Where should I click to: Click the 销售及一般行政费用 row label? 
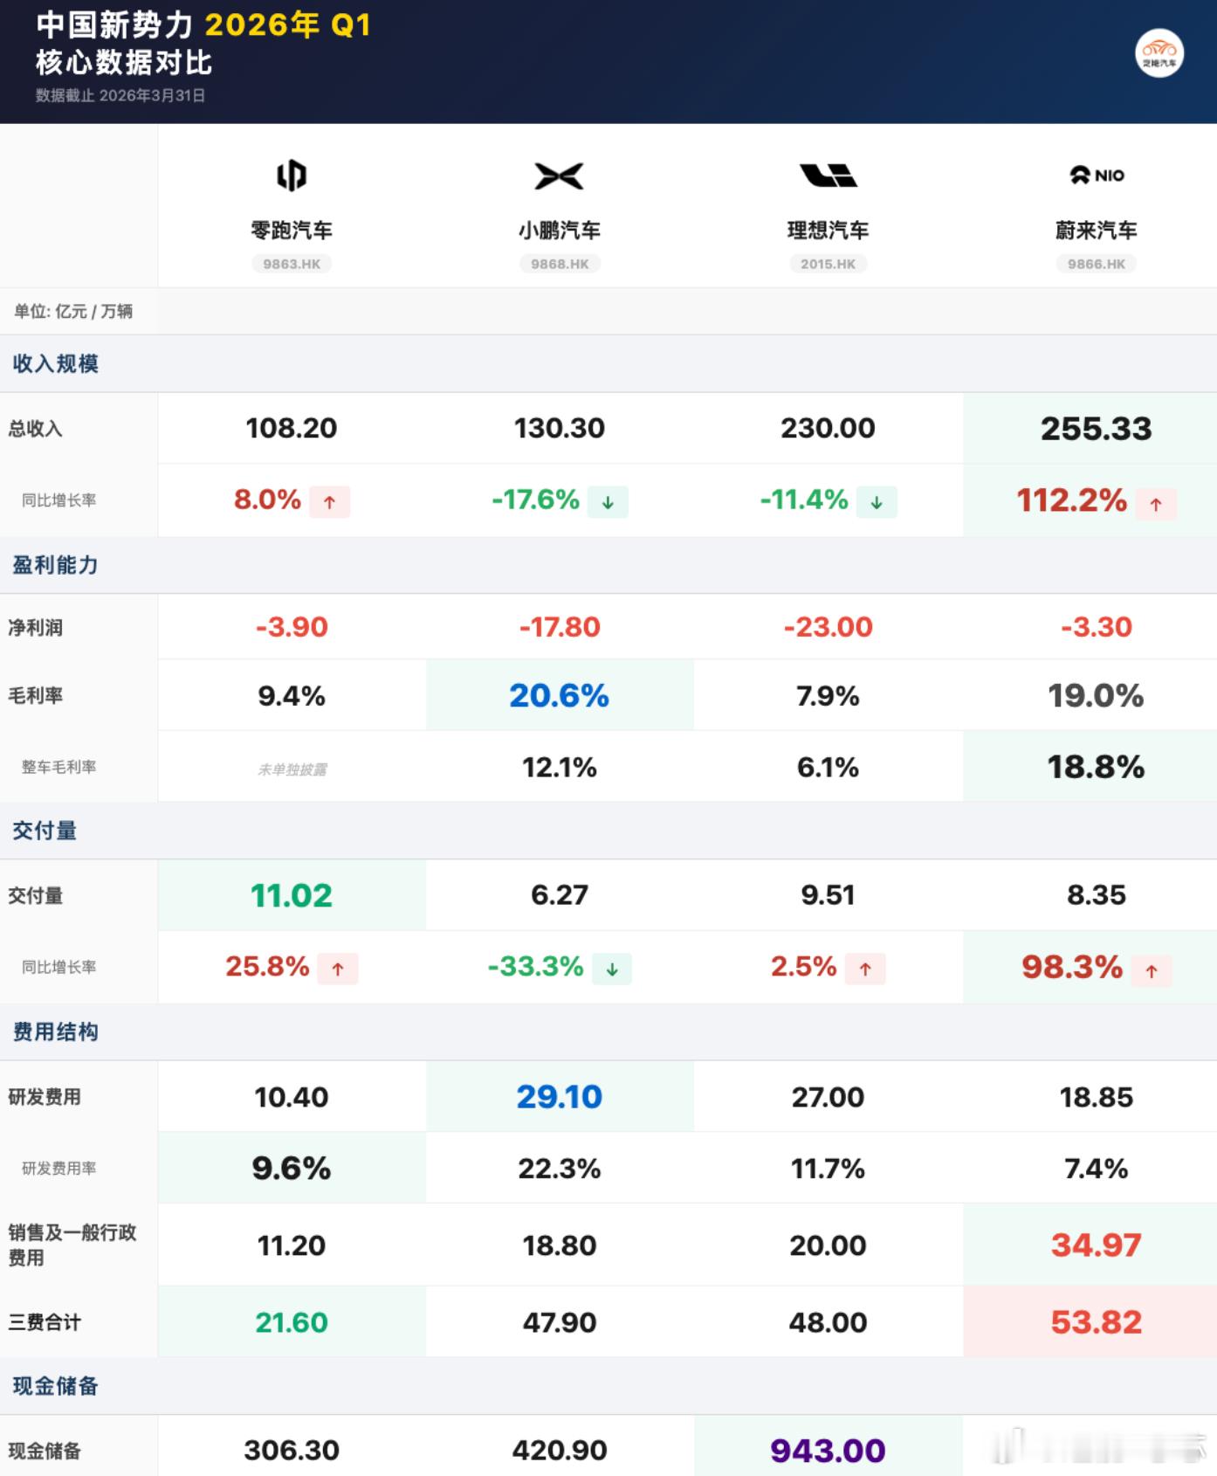point(72,1245)
